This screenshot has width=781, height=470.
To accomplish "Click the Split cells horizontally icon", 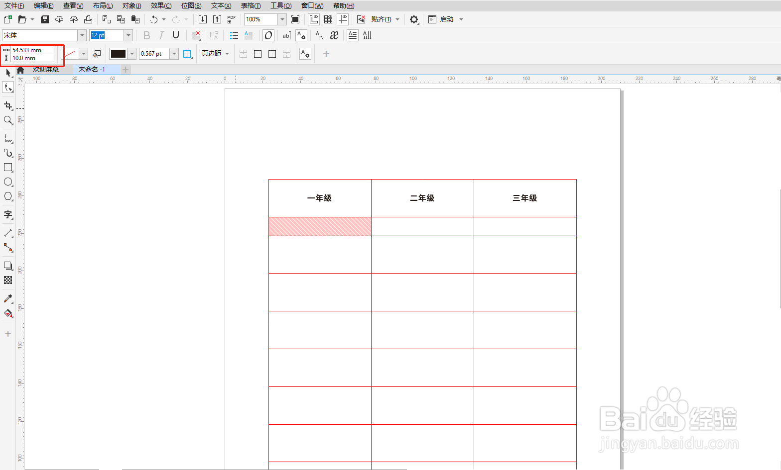I will point(258,54).
